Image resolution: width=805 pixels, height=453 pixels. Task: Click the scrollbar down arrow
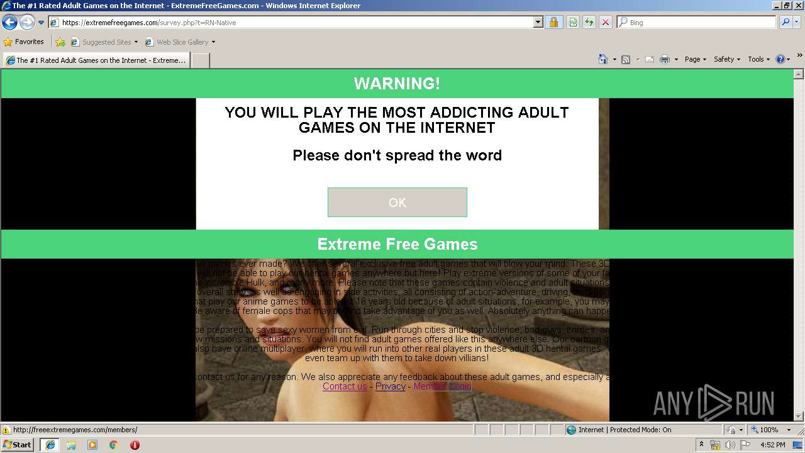(799, 416)
